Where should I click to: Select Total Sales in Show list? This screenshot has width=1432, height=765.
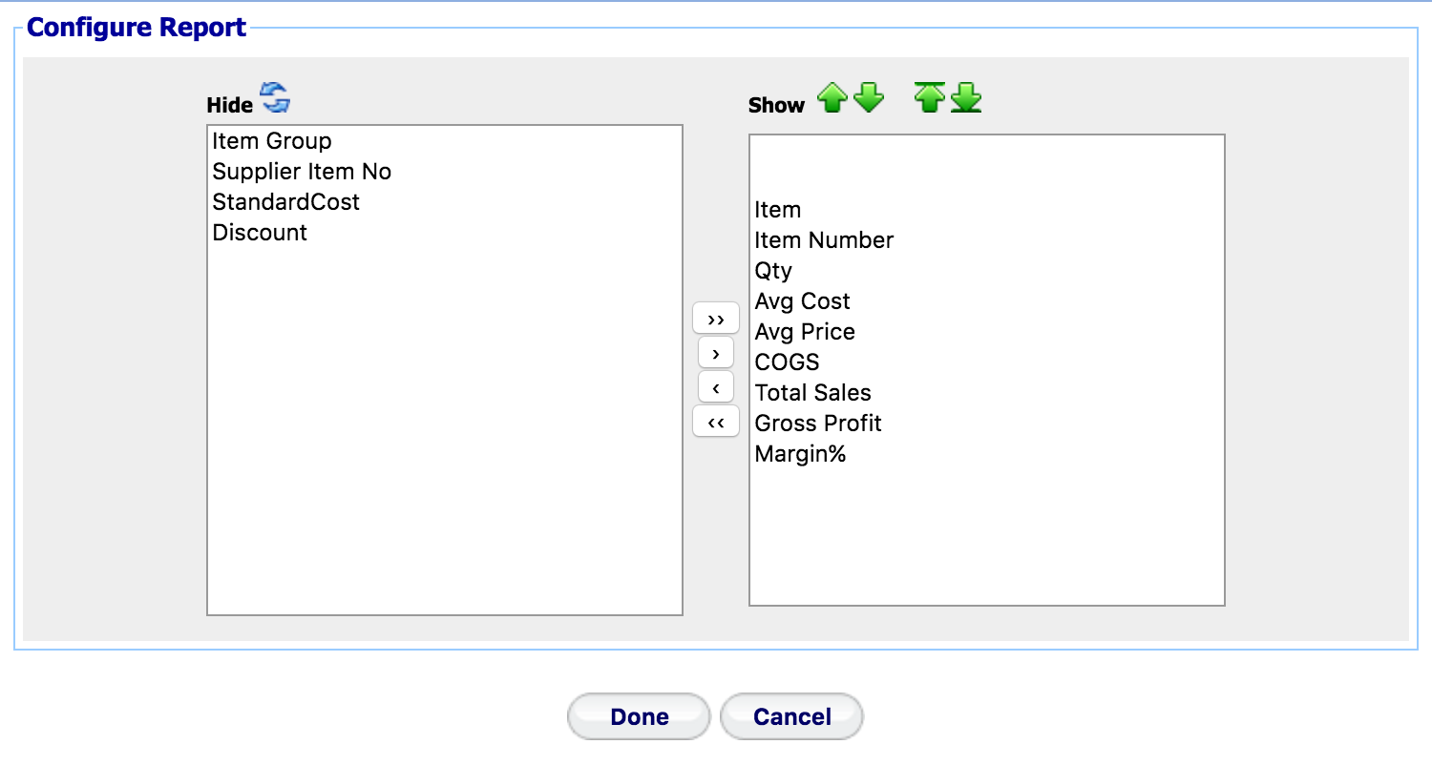tap(987, 393)
